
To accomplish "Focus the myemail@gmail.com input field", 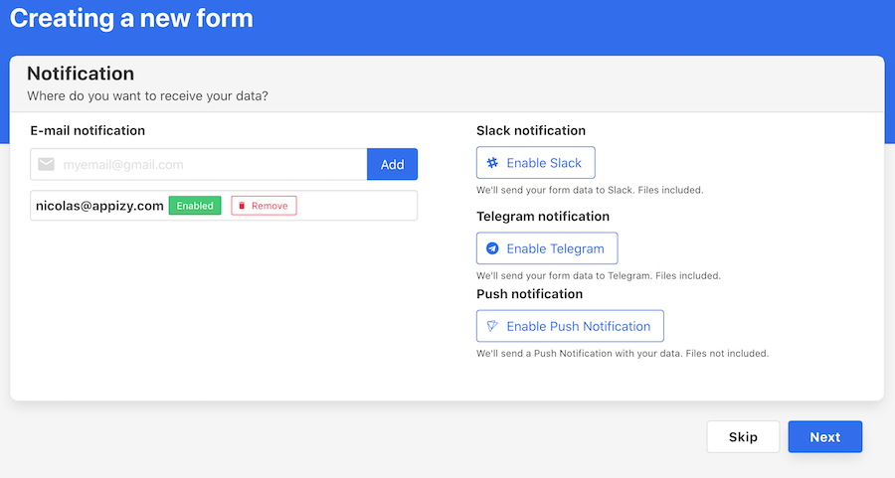I will (x=199, y=164).
